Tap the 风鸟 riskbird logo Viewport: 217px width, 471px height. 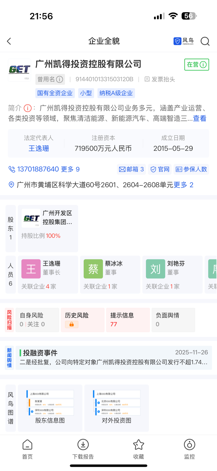(184, 41)
